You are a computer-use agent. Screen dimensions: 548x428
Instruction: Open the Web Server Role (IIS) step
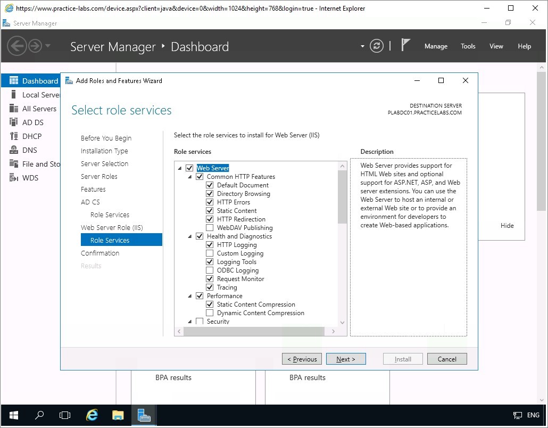point(112,228)
